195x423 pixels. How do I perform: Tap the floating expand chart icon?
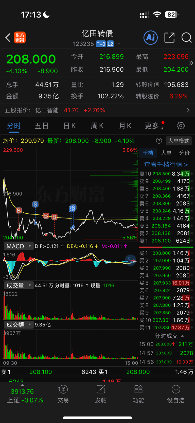(x=131, y=260)
